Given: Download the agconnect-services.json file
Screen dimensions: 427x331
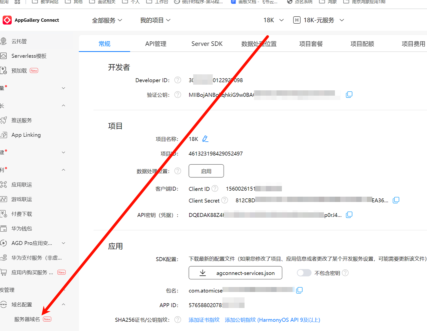Looking at the screenshot, I should pos(235,273).
